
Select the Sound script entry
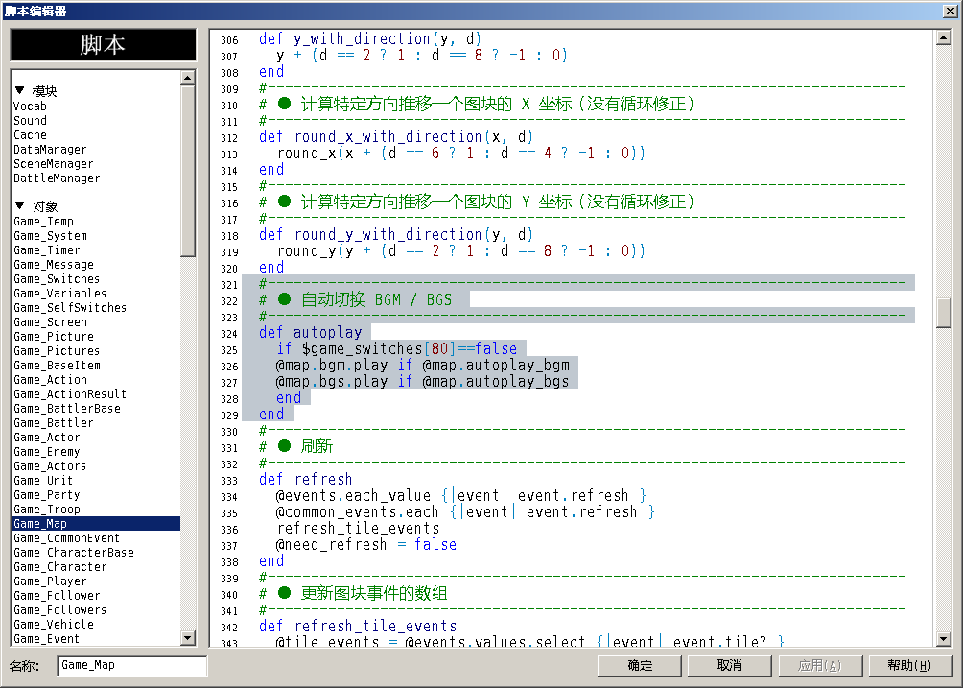tap(30, 120)
